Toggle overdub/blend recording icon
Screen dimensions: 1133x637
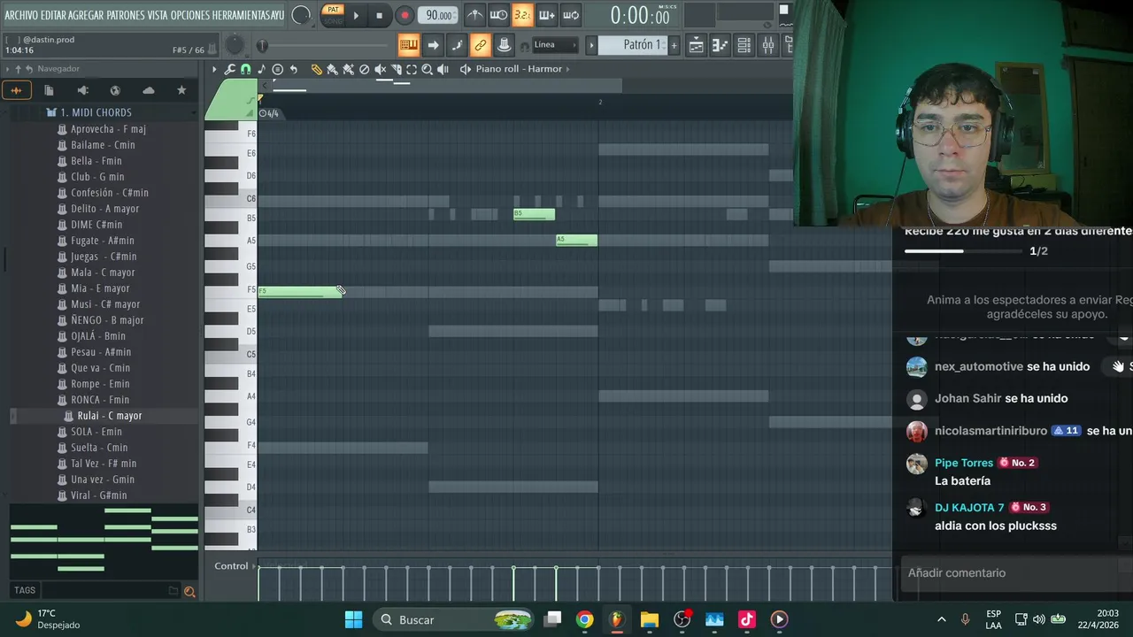click(547, 15)
